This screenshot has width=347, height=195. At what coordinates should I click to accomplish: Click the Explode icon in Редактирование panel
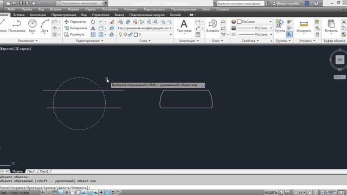coord(112,28)
